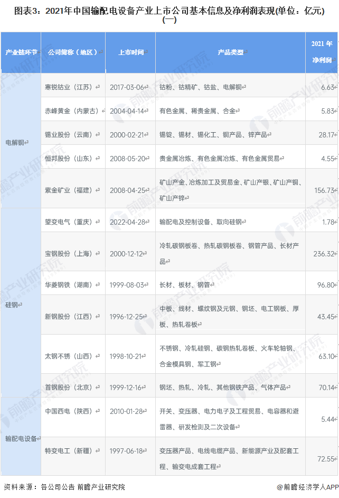Click the source note 资料来源 text
Image resolution: width=339 pixels, height=498 pixels.
pyautogui.click(x=64, y=487)
